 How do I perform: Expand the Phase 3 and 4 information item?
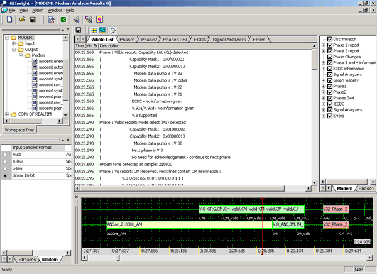(324, 63)
